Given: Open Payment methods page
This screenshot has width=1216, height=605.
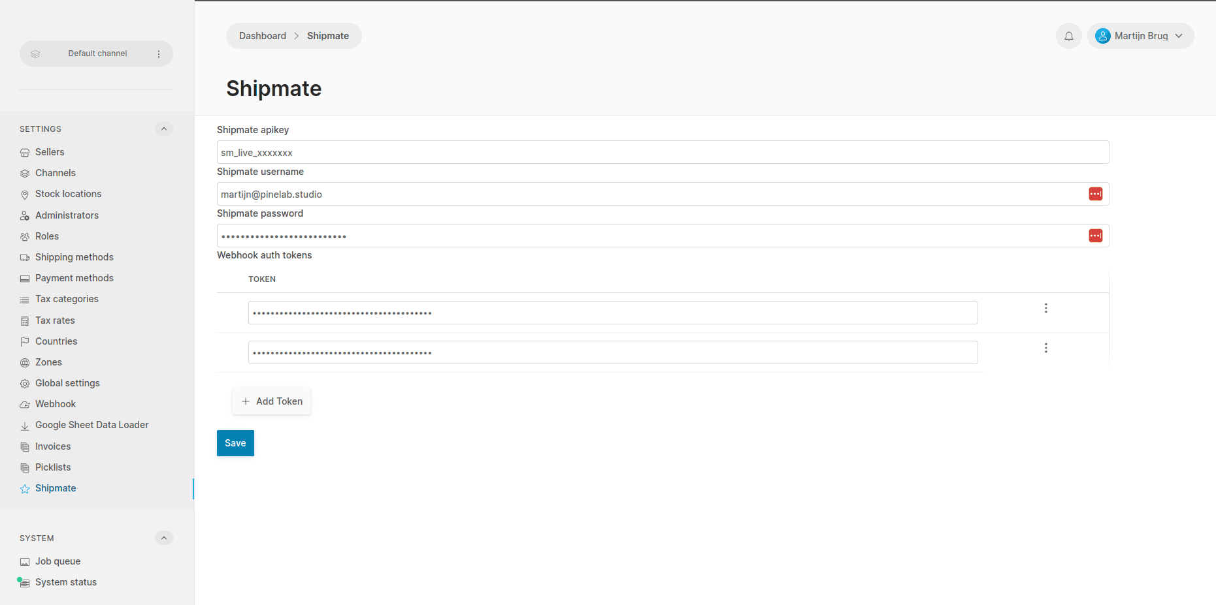Looking at the screenshot, I should tap(74, 278).
